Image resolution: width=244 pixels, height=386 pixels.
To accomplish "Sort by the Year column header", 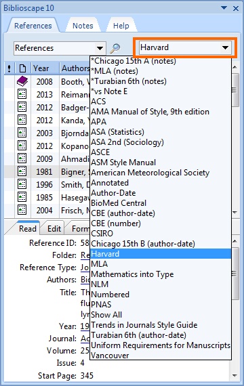I will click(x=45, y=68).
